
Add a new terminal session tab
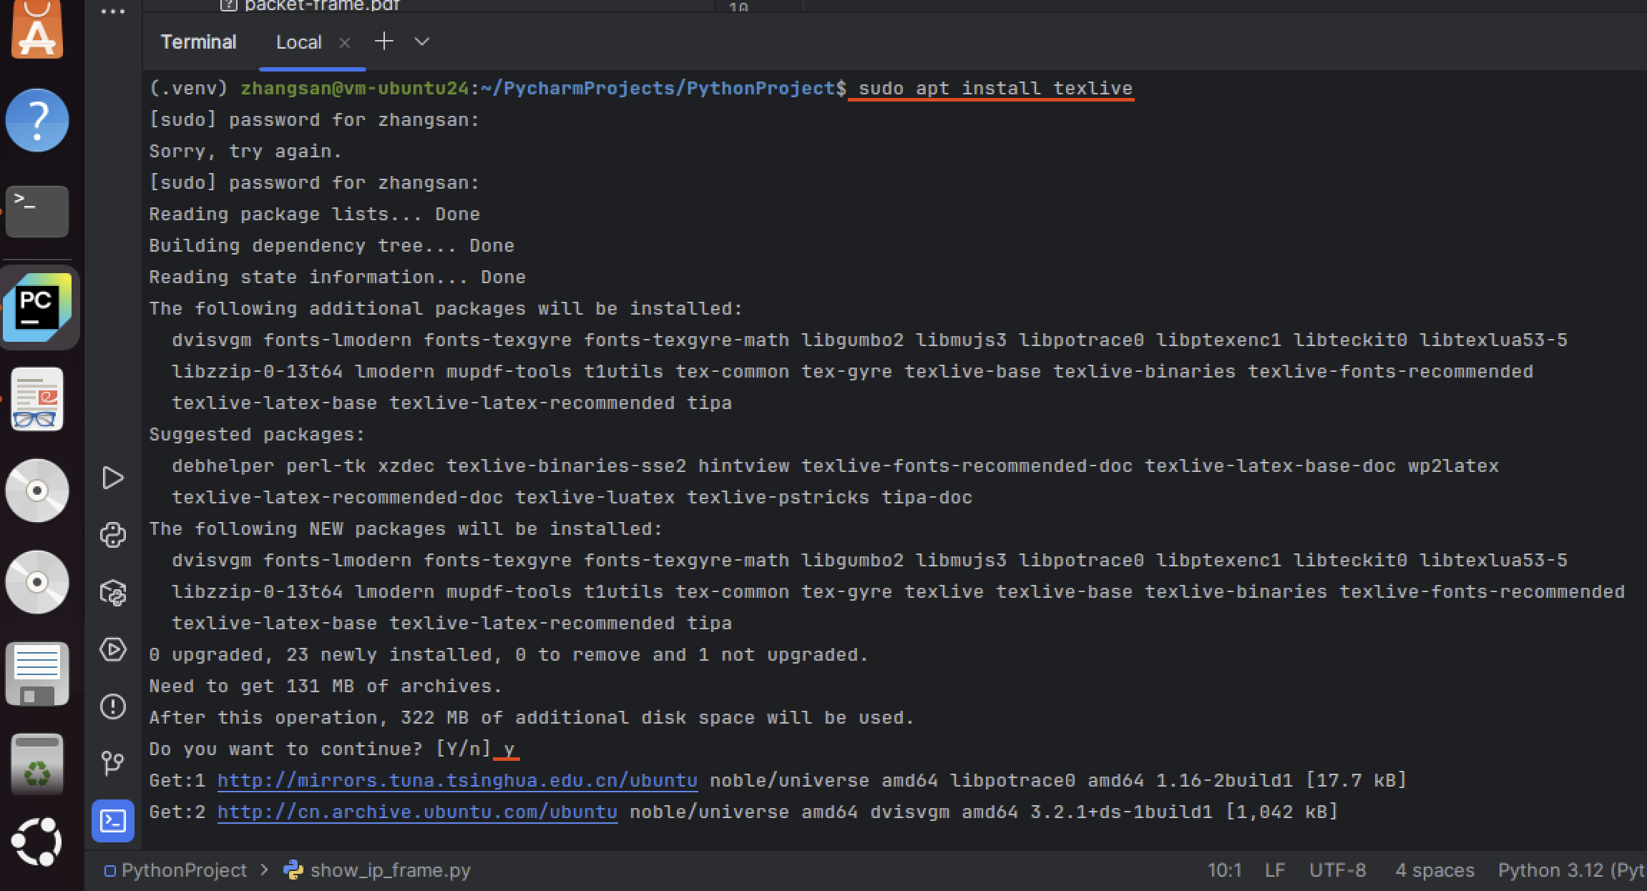click(384, 41)
